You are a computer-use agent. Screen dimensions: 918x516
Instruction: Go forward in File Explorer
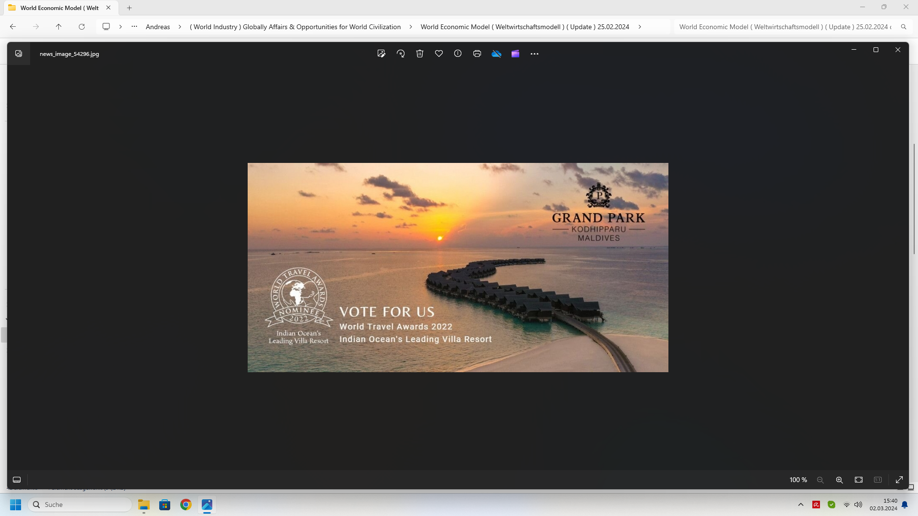[x=36, y=27]
